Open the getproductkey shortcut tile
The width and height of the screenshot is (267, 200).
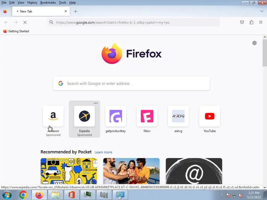(x=116, y=119)
